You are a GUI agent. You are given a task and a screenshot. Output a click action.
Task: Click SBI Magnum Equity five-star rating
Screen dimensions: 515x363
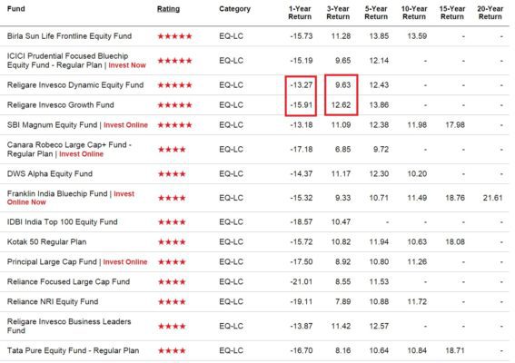click(174, 125)
